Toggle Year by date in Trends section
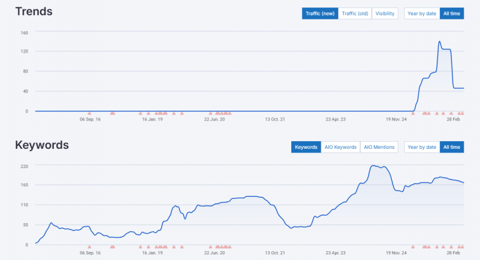Viewport: 480px width, 260px height. (422, 13)
